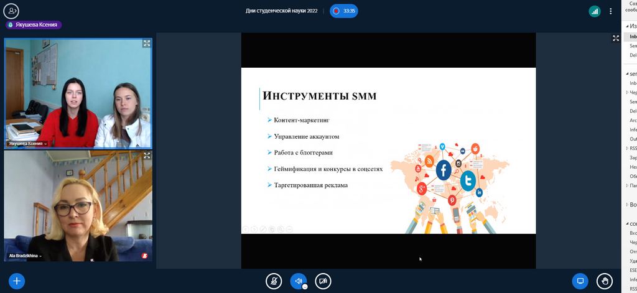Collapse the 'Из' folder group in mail panel
Image resolution: width=637 pixels, height=293 pixels.
627,26
